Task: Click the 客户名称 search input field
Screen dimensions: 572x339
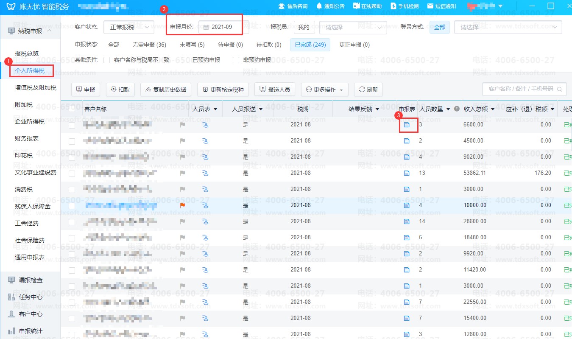Action: (x=521, y=89)
